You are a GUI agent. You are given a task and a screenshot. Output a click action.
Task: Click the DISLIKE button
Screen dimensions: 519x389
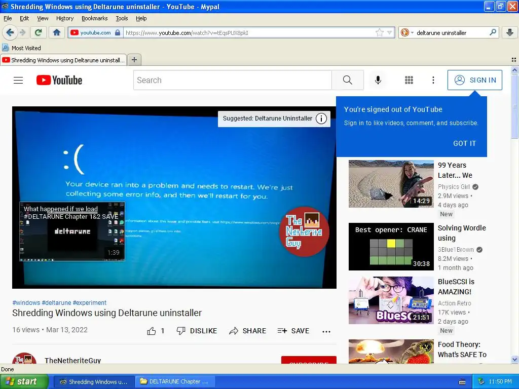pos(197,331)
